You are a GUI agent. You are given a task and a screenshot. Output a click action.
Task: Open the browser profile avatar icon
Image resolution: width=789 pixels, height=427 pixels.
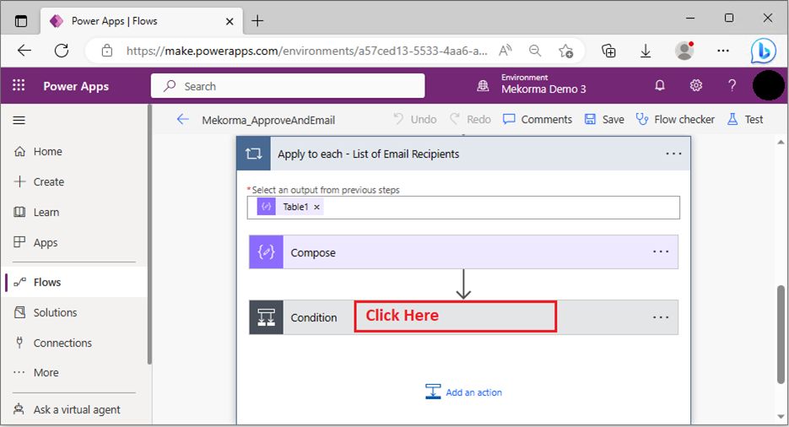(x=684, y=51)
